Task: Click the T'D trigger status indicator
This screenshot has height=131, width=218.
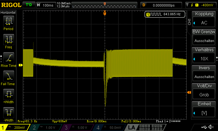Action: point(29,5)
